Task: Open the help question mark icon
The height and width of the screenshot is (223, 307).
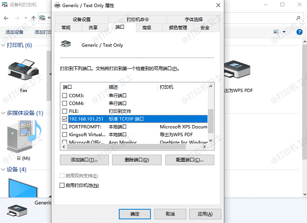Action: tap(299, 32)
